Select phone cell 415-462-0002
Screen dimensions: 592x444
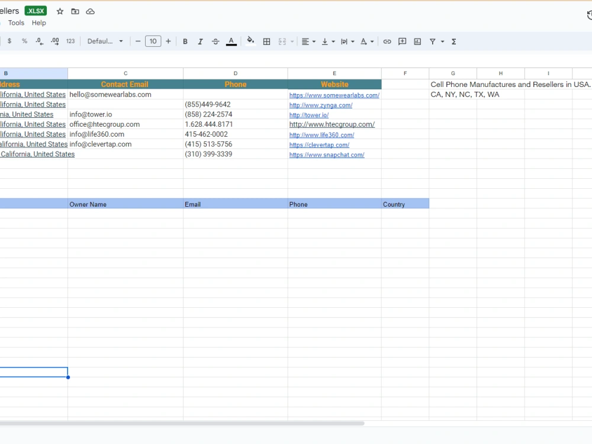coord(236,134)
